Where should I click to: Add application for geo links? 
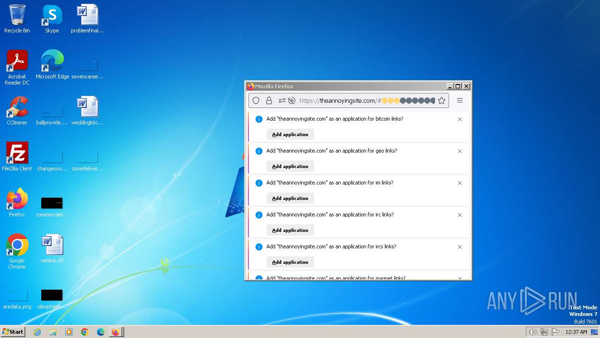click(290, 166)
